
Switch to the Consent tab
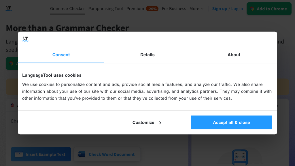coord(61,55)
